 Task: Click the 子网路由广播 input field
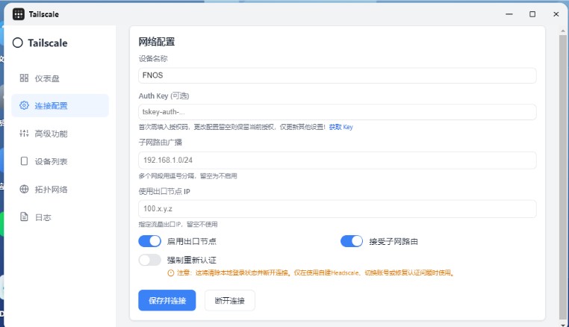coord(337,160)
